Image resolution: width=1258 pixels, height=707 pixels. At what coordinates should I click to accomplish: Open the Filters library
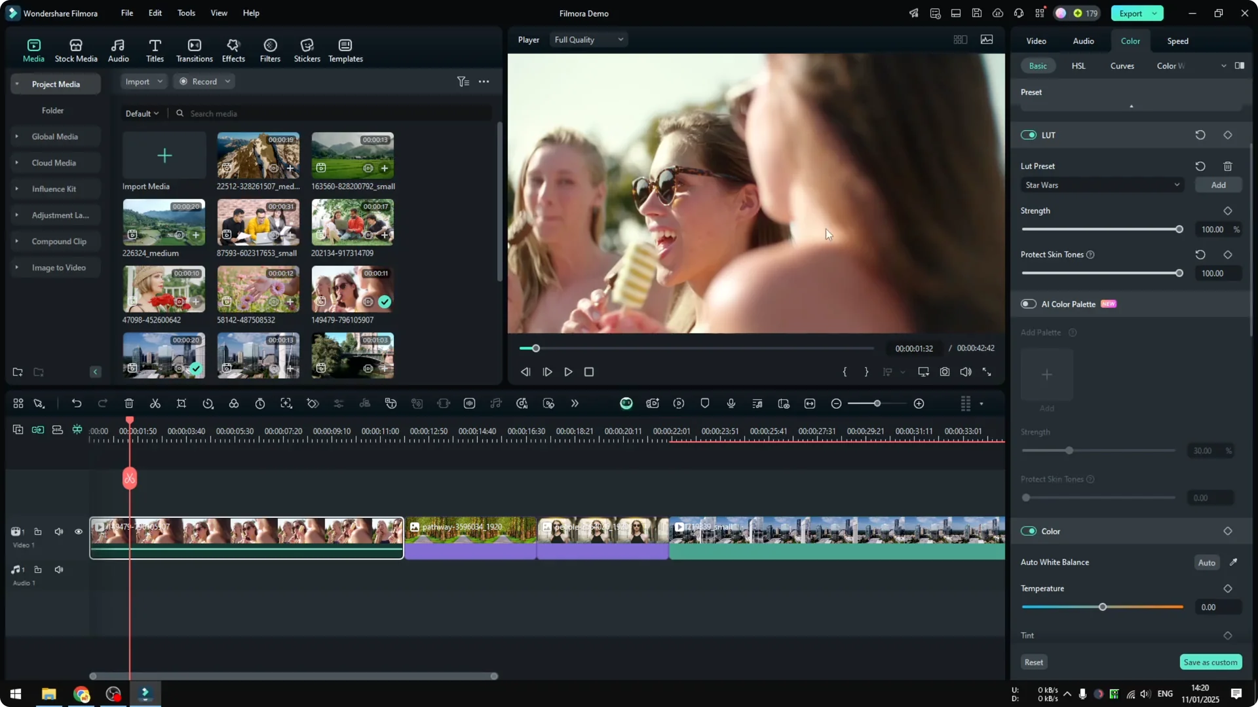(x=270, y=50)
